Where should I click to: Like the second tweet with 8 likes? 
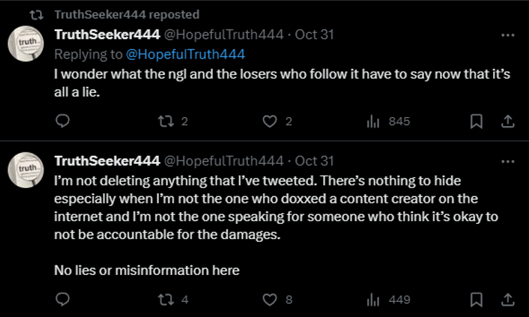pos(270,300)
